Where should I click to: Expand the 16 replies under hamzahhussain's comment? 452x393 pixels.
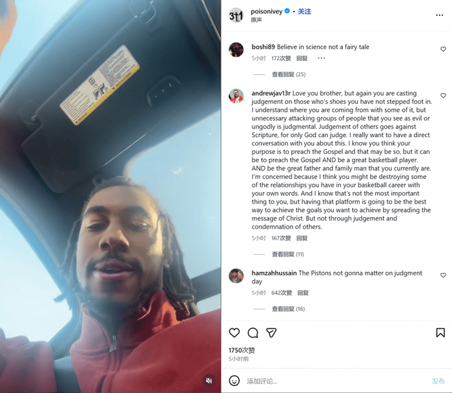288,309
